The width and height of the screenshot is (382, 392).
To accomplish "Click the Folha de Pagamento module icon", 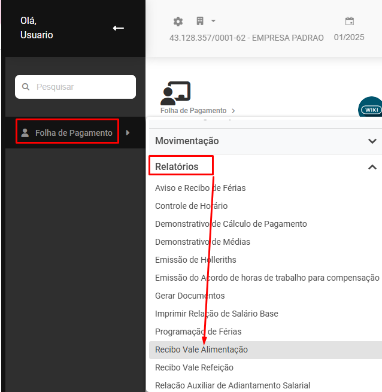I will point(175,93).
